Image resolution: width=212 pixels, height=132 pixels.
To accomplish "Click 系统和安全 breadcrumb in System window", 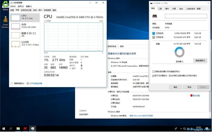I will pos(112,46).
